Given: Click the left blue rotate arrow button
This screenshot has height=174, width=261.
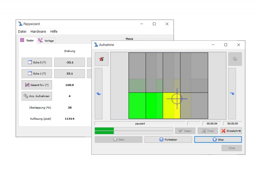Looking at the screenshot, I should (99, 94).
